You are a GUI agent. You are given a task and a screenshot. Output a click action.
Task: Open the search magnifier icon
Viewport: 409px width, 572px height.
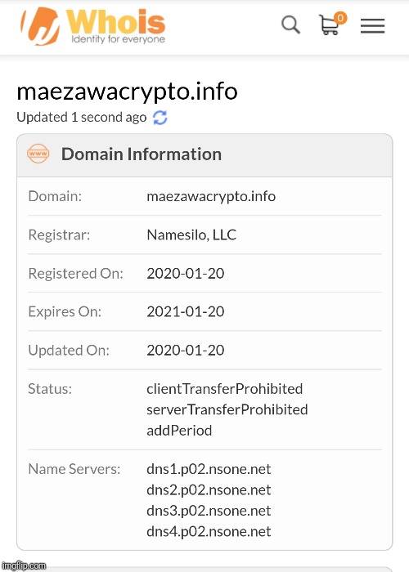pos(290,25)
